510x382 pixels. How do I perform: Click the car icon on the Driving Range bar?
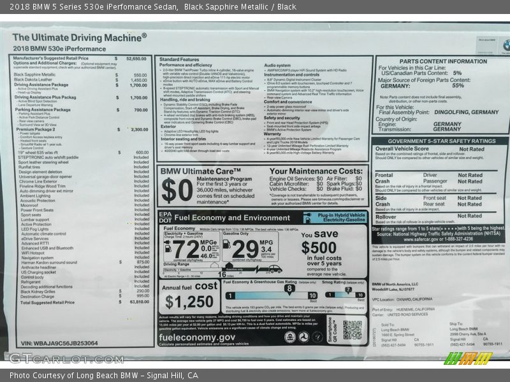(275, 269)
